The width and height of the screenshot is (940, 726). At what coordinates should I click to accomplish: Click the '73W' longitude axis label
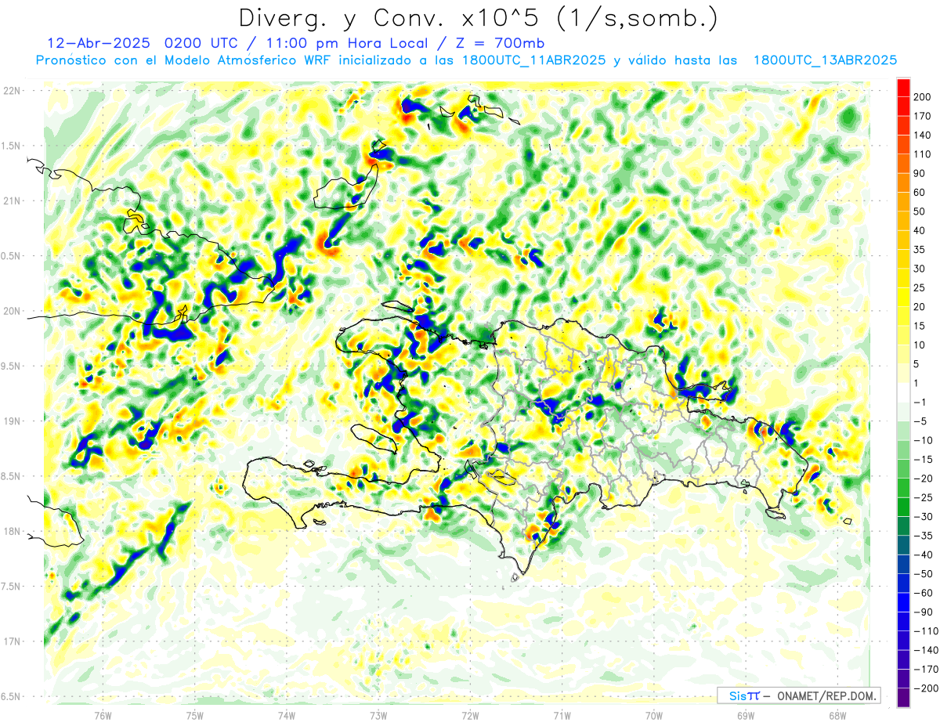tap(378, 715)
